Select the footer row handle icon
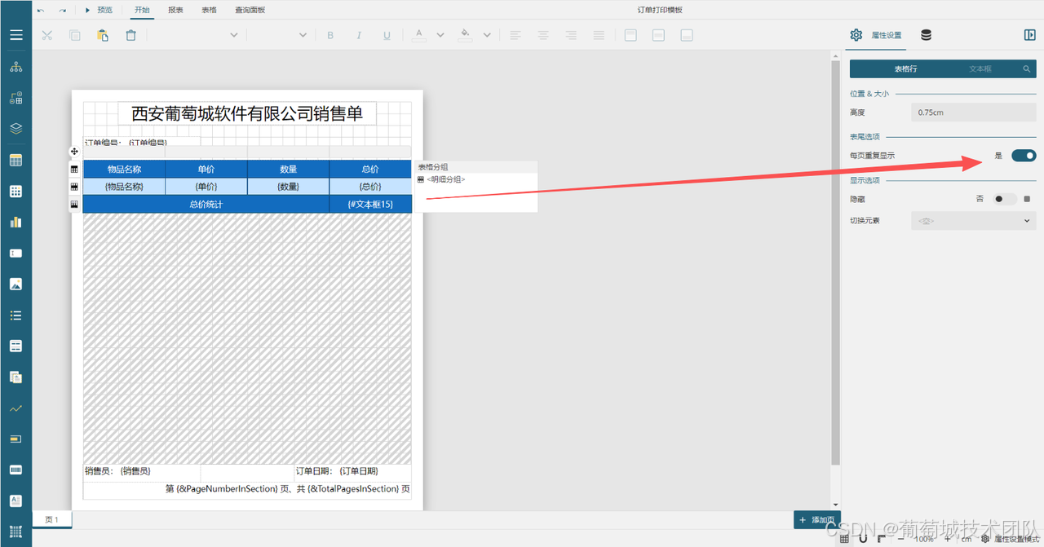Screen dimensions: 1044x547 74,204
